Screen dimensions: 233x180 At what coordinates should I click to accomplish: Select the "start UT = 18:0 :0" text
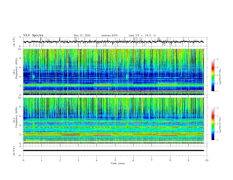click(x=142, y=35)
